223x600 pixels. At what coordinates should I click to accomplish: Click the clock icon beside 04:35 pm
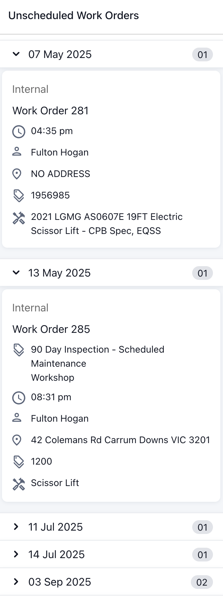(18, 131)
